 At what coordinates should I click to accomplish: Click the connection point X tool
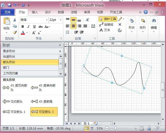coord(120,25)
